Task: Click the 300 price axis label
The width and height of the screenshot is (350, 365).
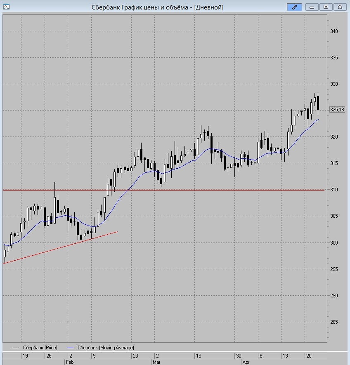Action: 334,243
